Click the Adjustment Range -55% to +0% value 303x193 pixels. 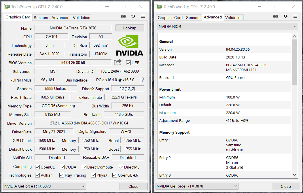237,120
